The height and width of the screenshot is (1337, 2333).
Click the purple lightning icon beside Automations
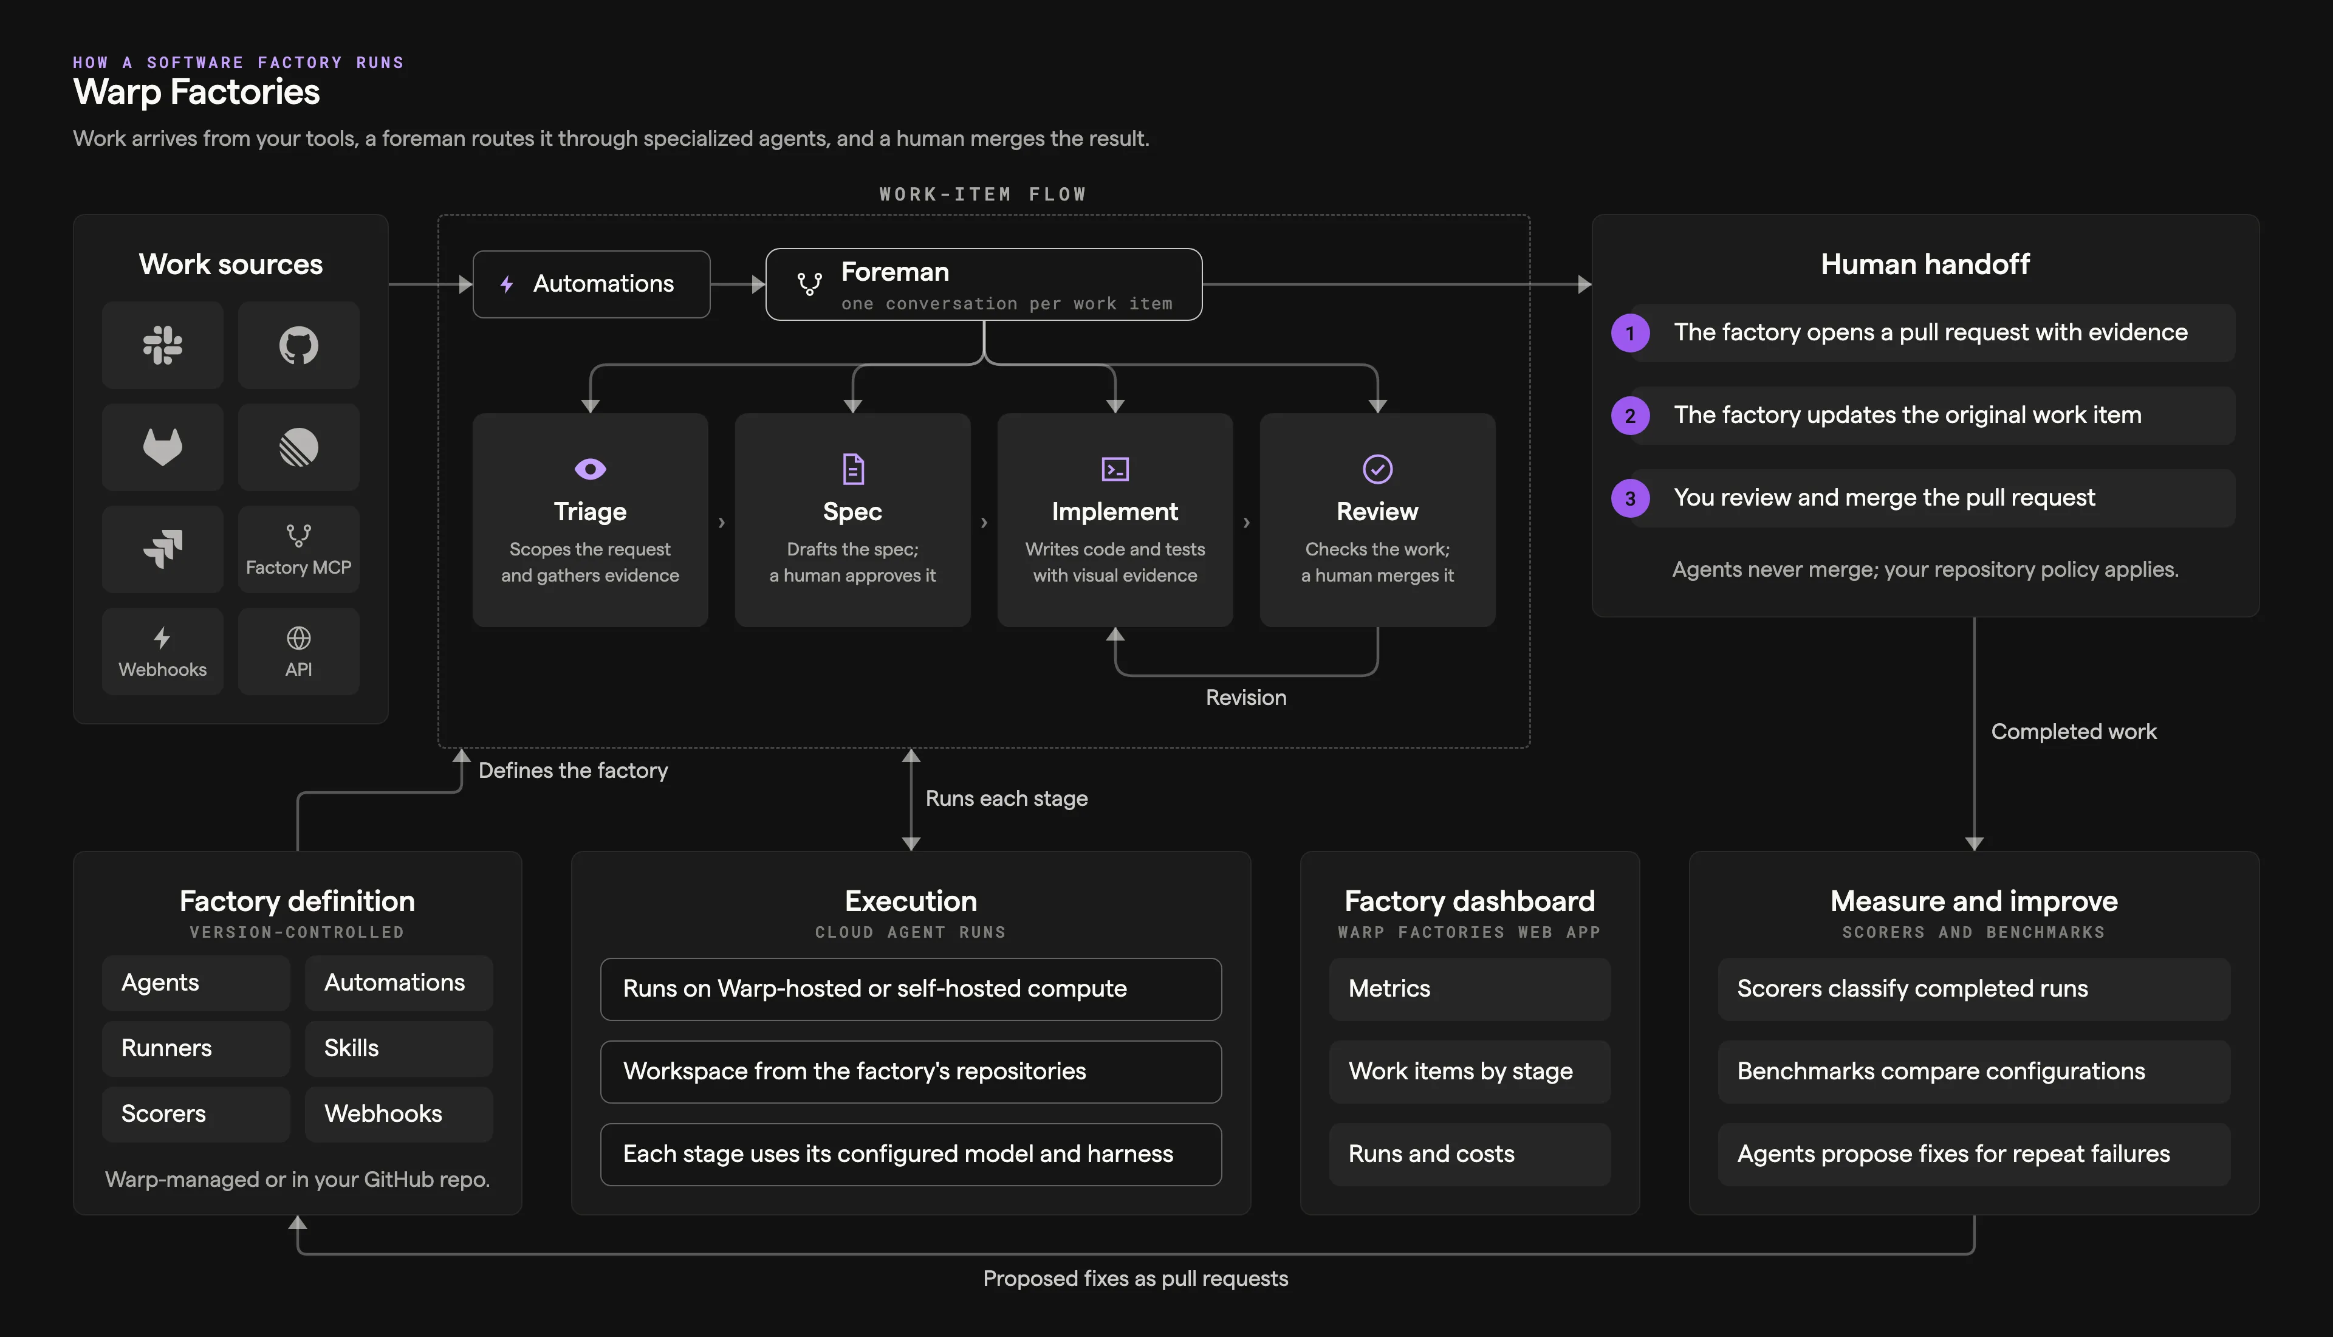click(507, 284)
